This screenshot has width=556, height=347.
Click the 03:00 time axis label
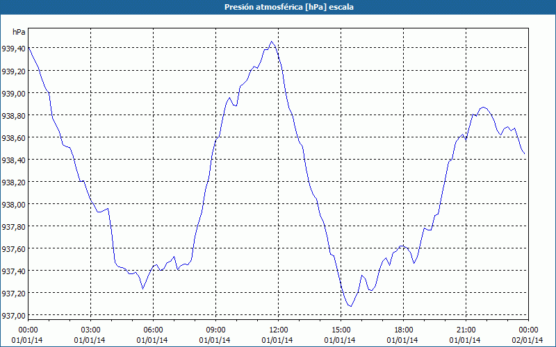coord(91,330)
